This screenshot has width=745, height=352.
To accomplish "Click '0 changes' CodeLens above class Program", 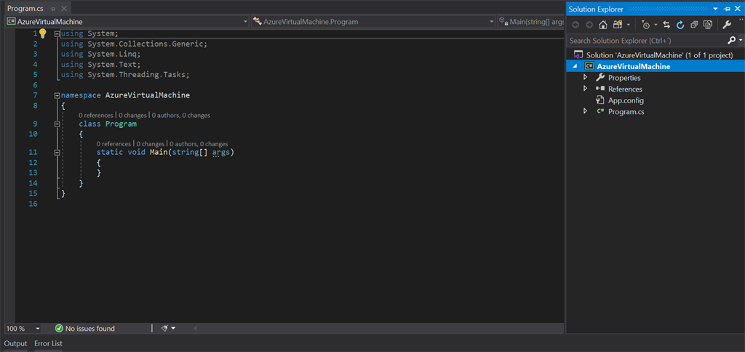I will [132, 115].
